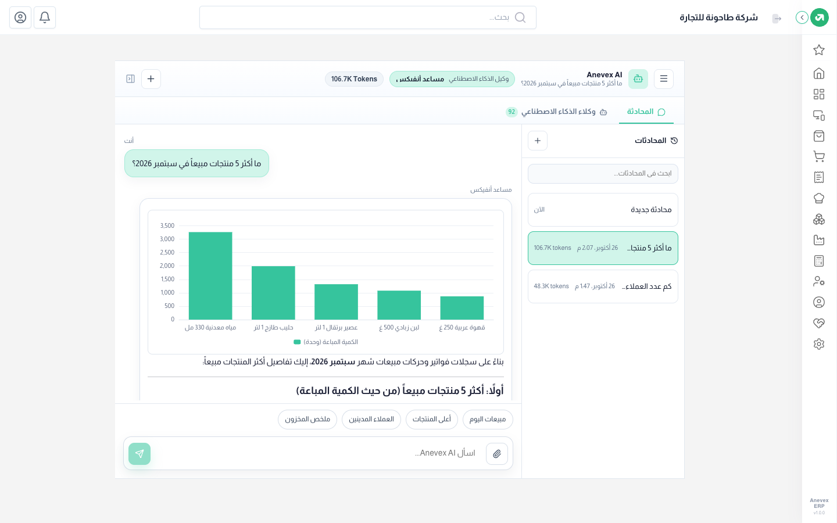Open the محادثة جديدة conversation
Image resolution: width=837 pixels, height=523 pixels.
click(x=603, y=210)
